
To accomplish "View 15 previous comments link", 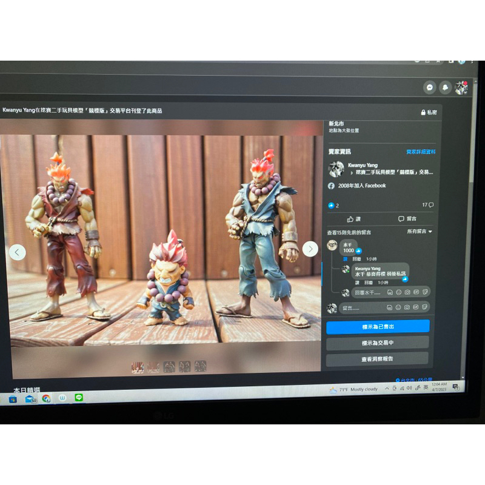I will pos(349,232).
